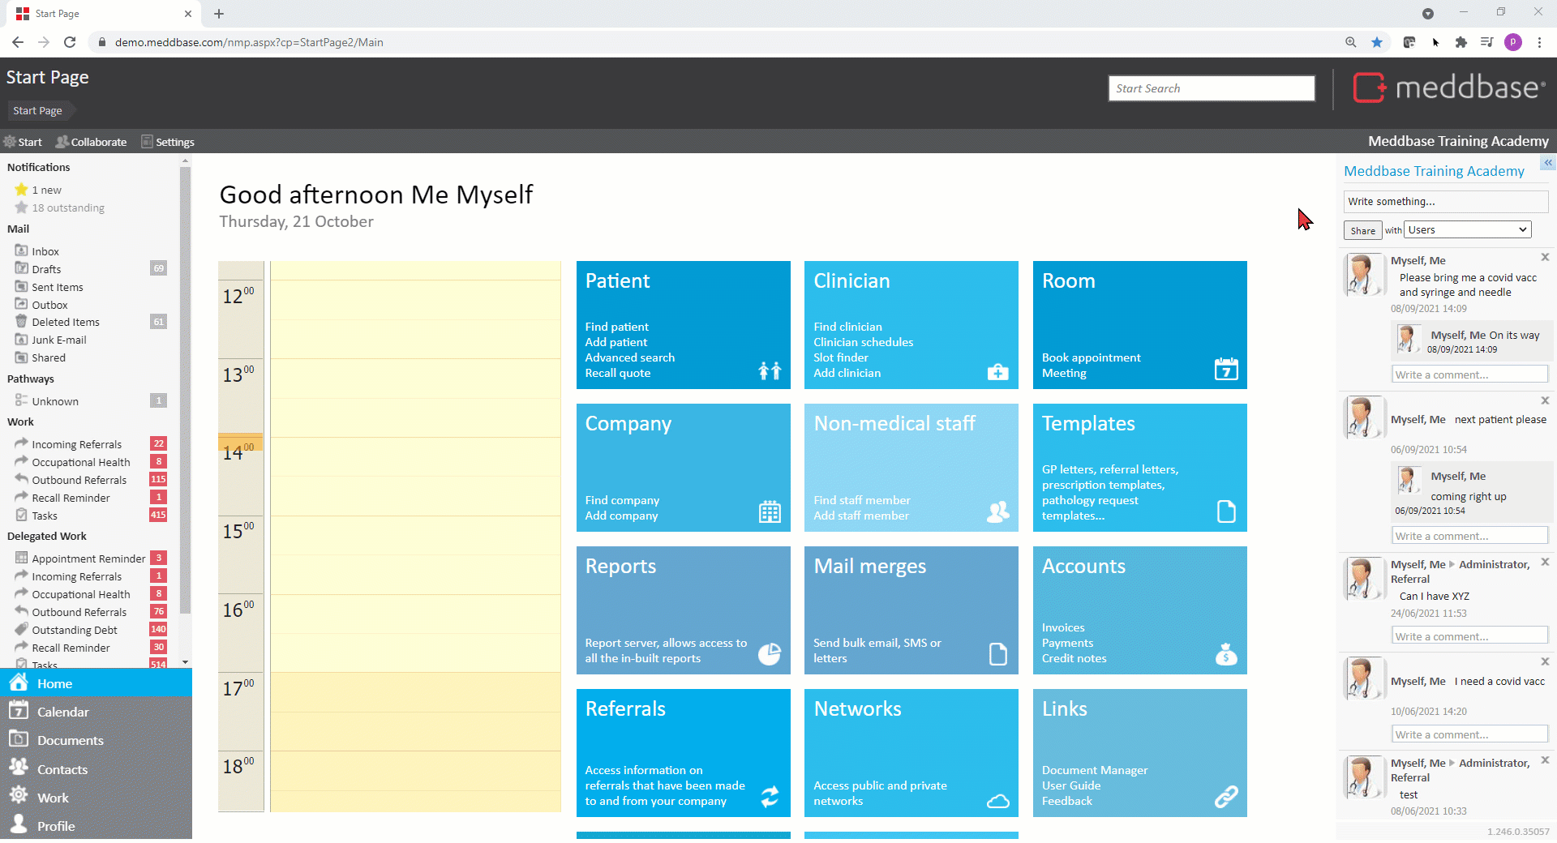The image size is (1557, 843).
Task: Click the Room tile calendar icon
Action: coord(1225,370)
